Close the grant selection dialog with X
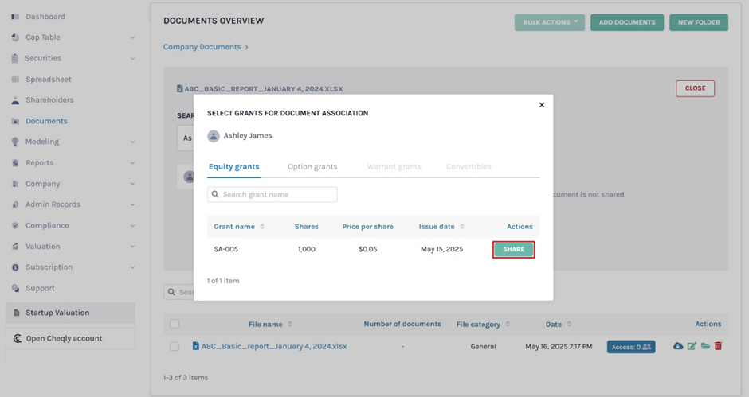 542,105
